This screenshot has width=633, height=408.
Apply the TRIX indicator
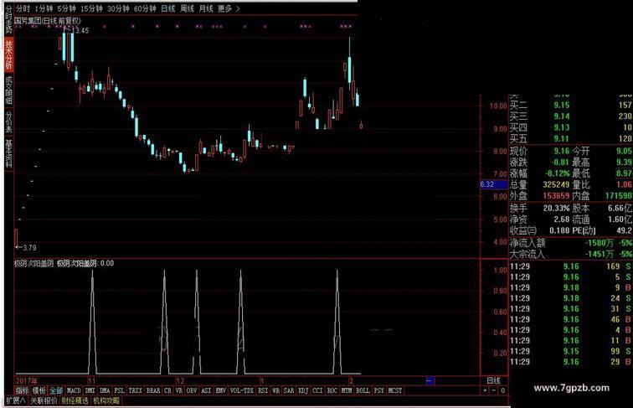coord(136,390)
